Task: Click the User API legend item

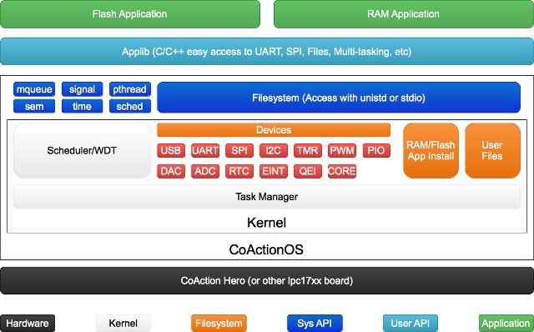Action: pyautogui.click(x=411, y=323)
